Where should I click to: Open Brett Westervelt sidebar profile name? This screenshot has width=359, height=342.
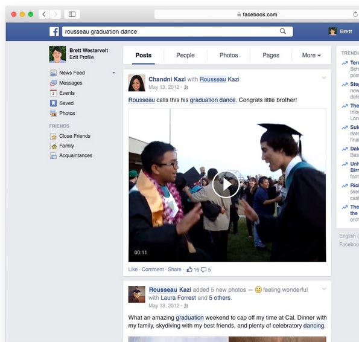click(x=89, y=50)
